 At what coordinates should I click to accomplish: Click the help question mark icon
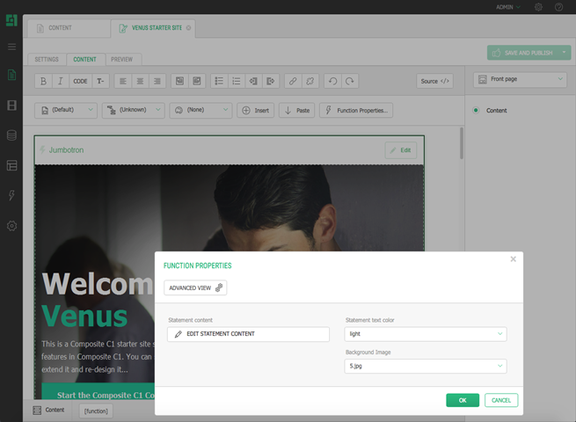[x=558, y=7]
